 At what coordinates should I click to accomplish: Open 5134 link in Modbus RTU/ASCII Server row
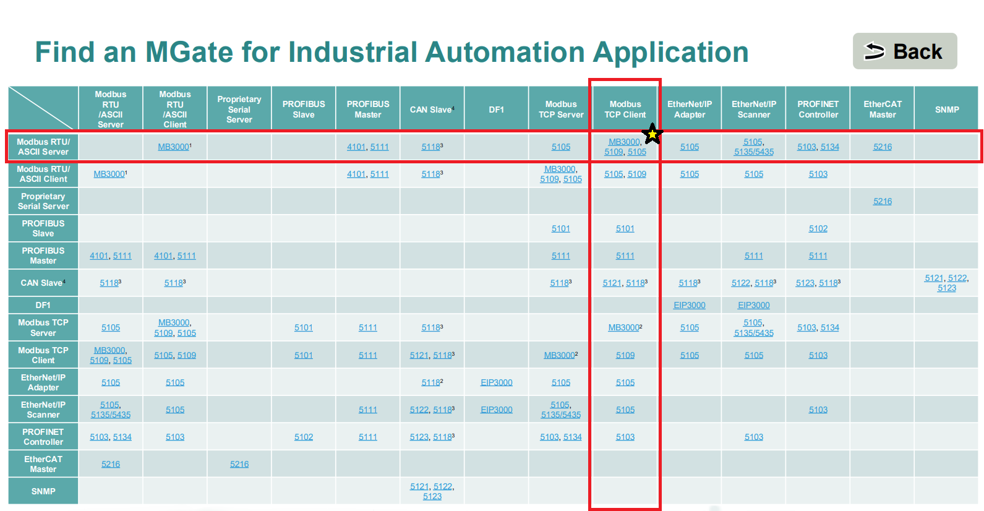[830, 147]
